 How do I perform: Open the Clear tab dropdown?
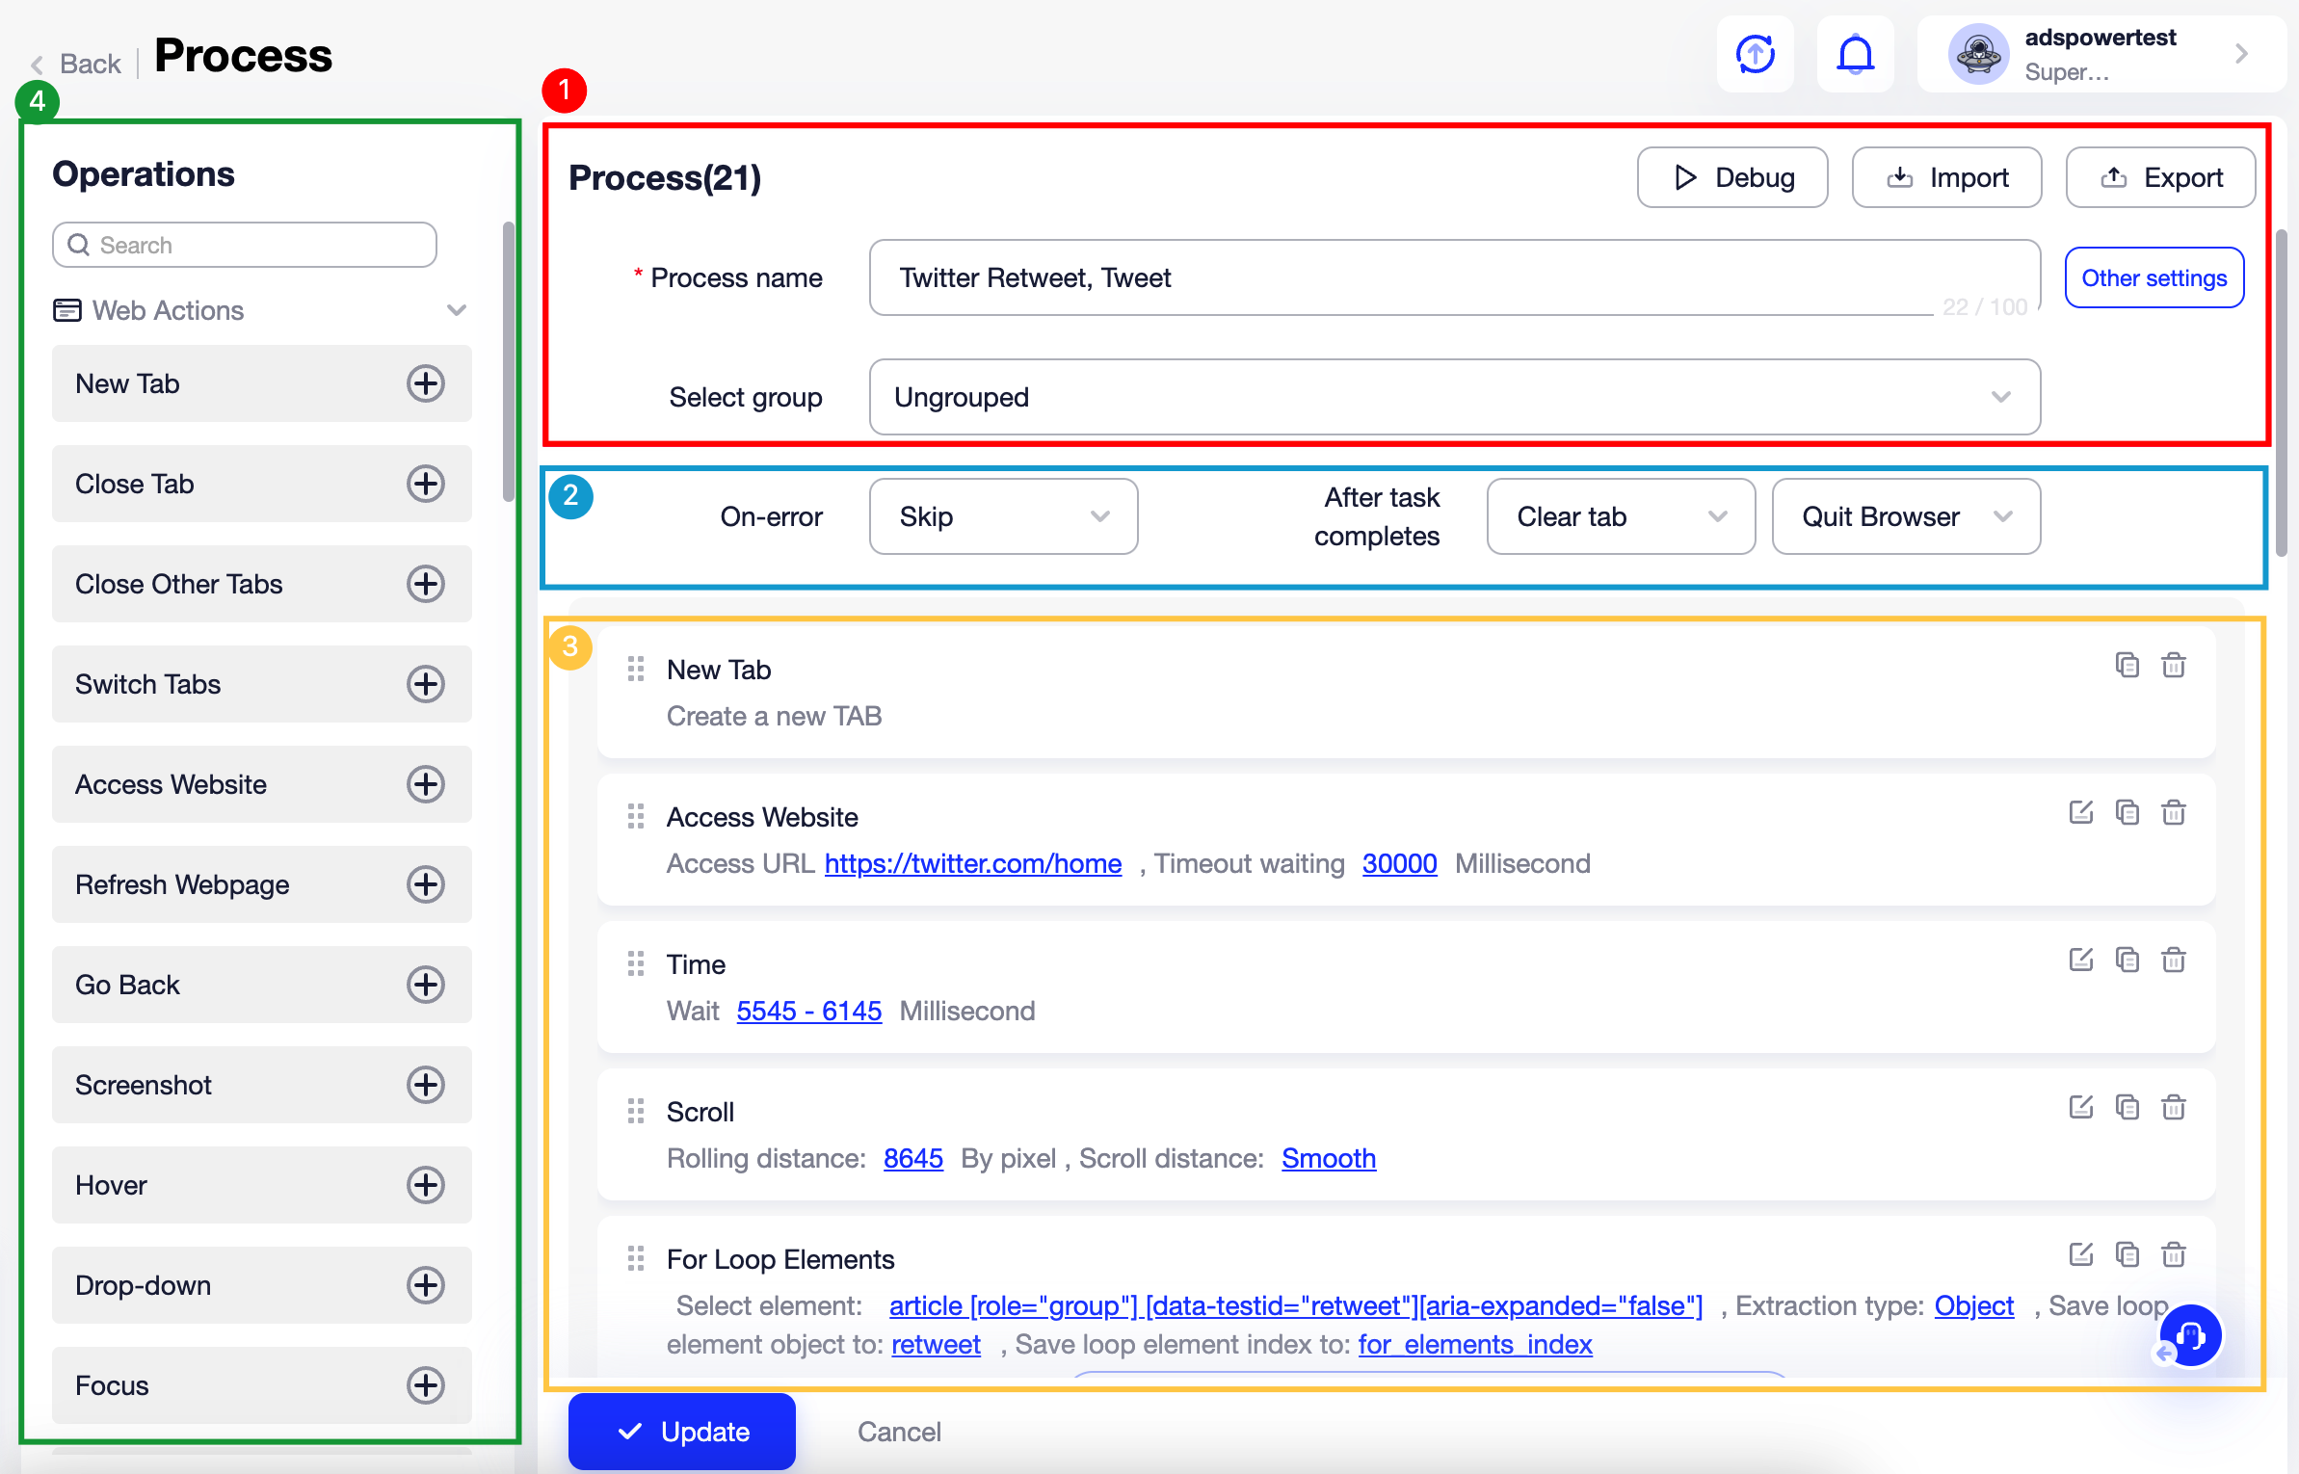(1620, 517)
